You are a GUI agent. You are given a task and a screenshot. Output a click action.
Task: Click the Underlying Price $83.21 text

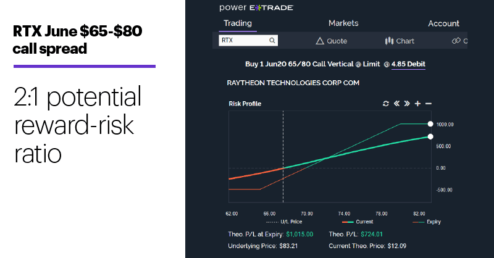[x=263, y=246]
